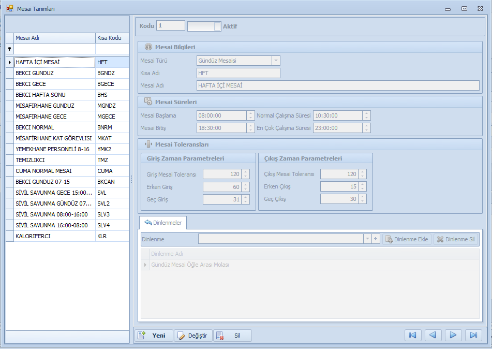Select the BEKCI GUNDUZ 07-15 row
This screenshot has width=492, height=349.
pyautogui.click(x=67, y=182)
